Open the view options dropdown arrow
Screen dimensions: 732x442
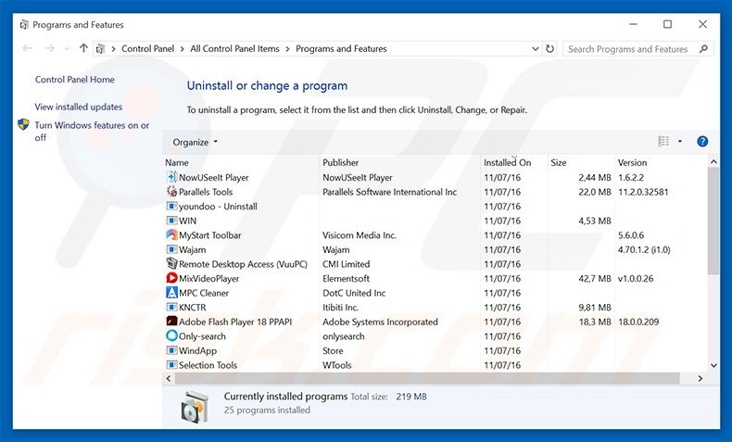[x=680, y=142]
